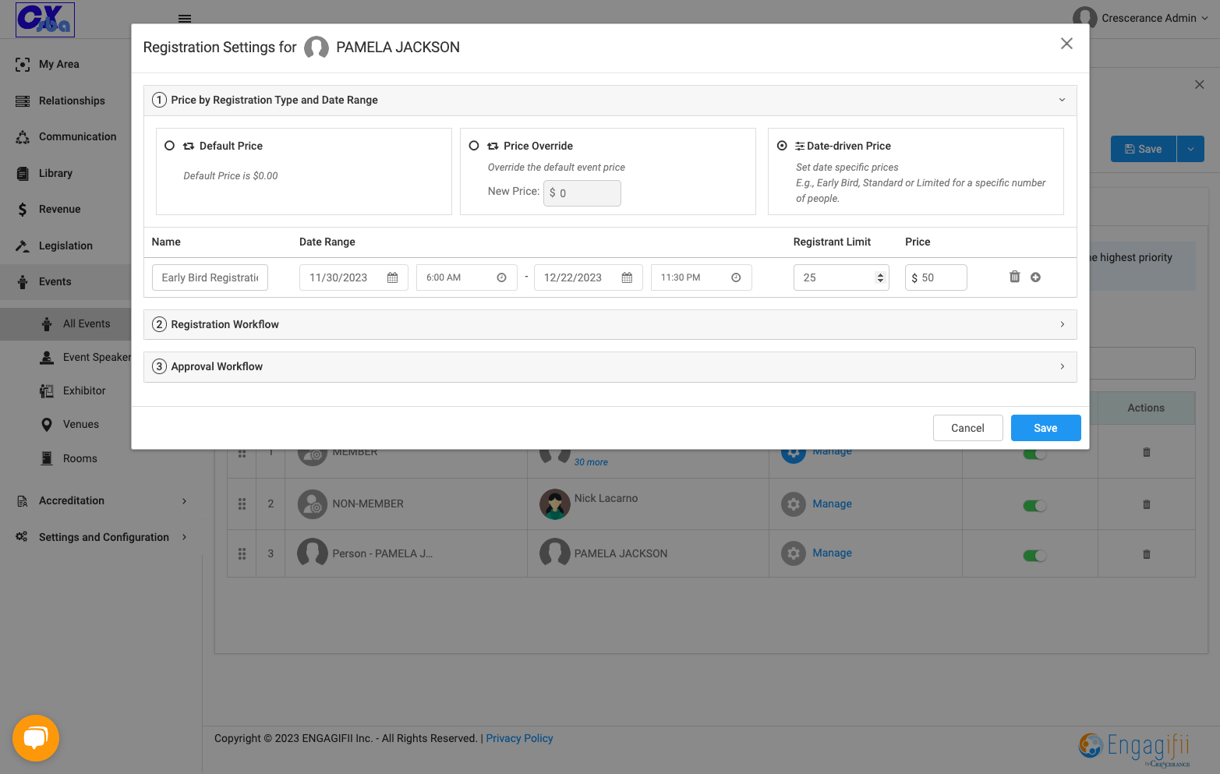Click the Cancel button

[x=967, y=428]
